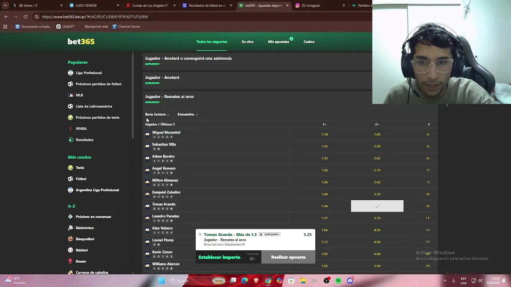Click the MLB logo icon in sidebar
This screenshot has height=287, width=511.
71,95
